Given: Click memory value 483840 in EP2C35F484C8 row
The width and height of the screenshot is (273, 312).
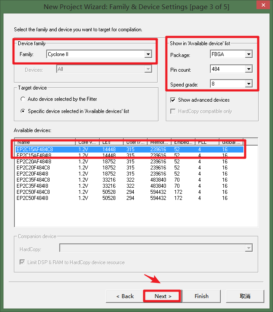Looking at the screenshot, I should (x=158, y=179).
